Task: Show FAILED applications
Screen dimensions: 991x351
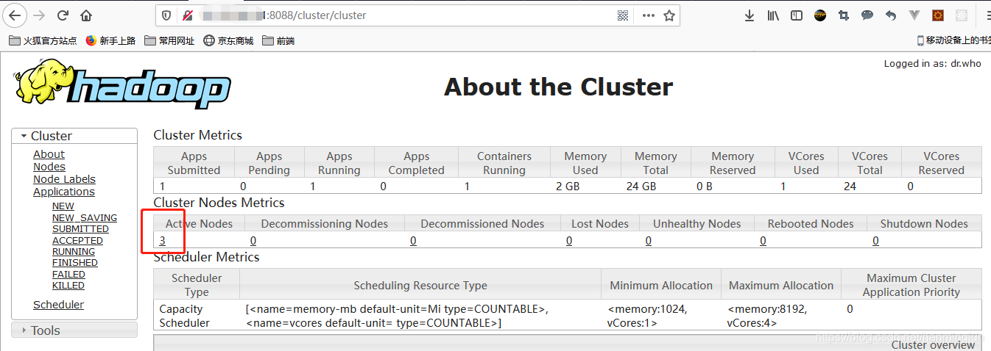Action: click(68, 274)
